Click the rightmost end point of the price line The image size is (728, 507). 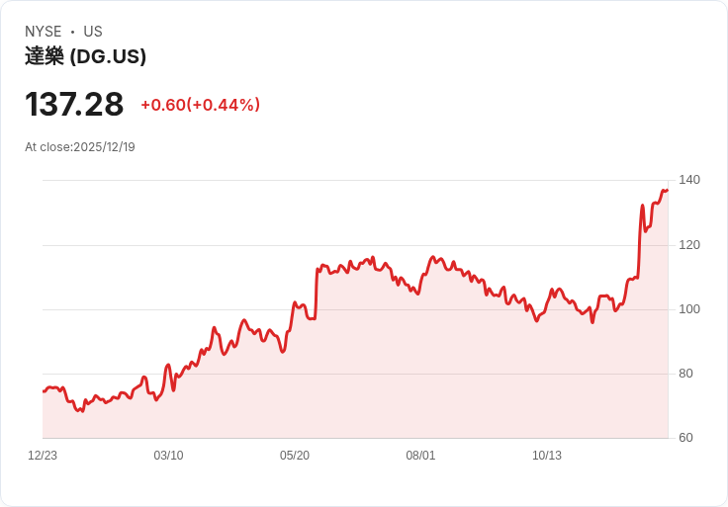tap(668, 190)
